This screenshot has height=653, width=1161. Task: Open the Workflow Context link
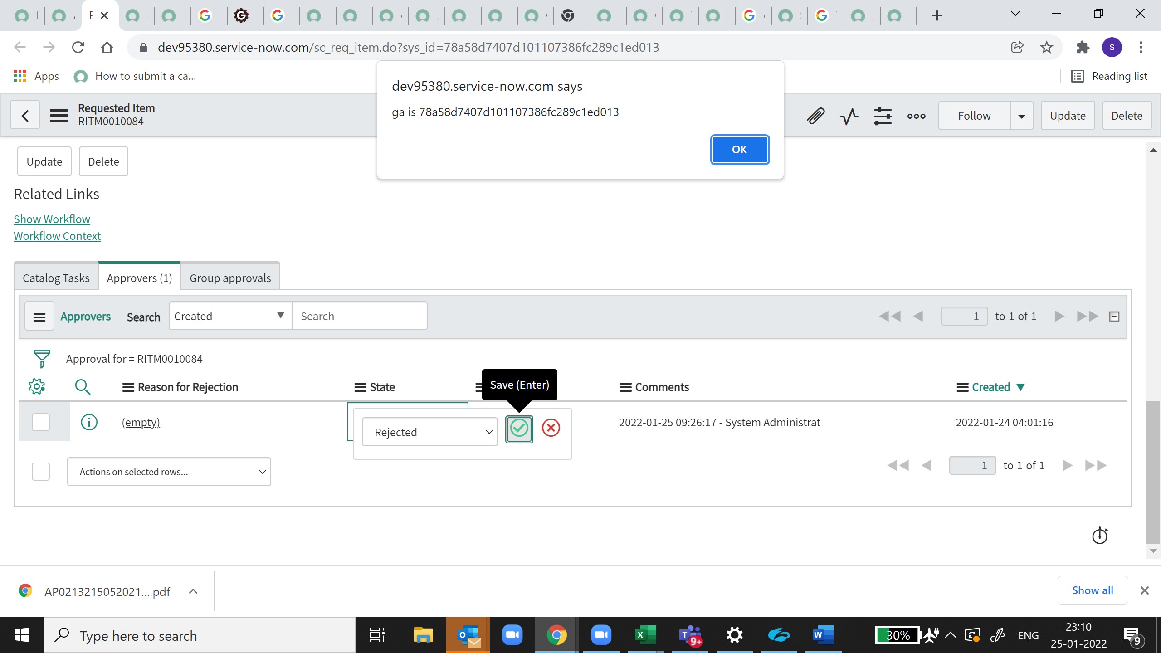tap(57, 236)
